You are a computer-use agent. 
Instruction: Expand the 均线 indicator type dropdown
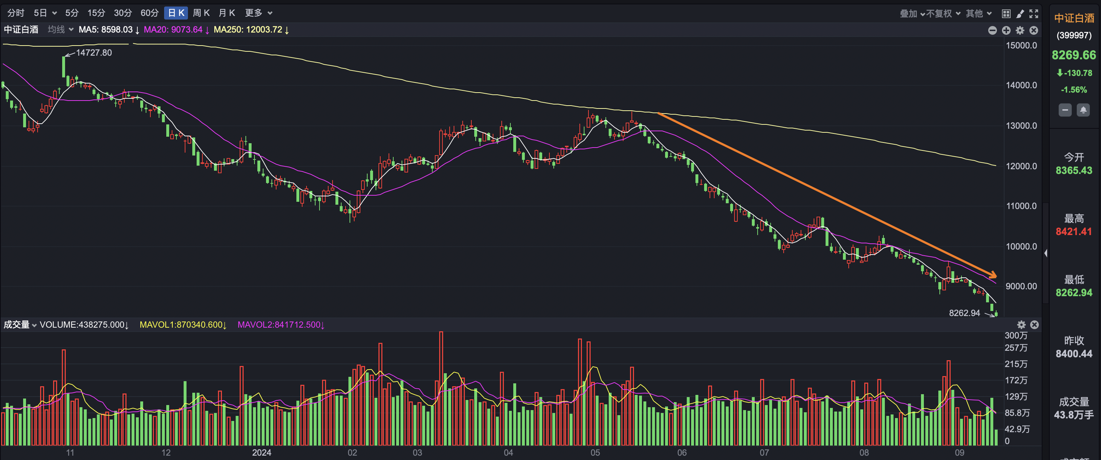pyautogui.click(x=61, y=30)
